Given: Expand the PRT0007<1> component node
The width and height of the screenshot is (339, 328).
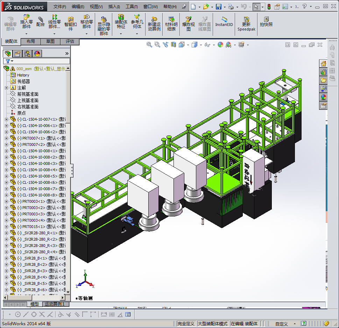Looking at the screenshot, I should coord(7,138).
